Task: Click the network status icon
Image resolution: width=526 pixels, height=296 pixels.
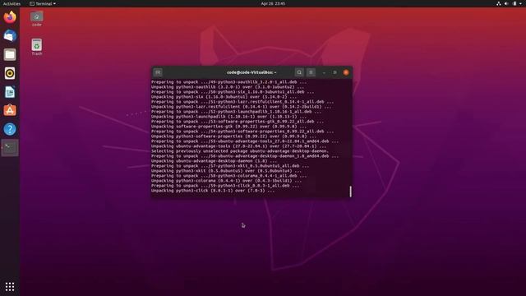Action: [x=499, y=3]
